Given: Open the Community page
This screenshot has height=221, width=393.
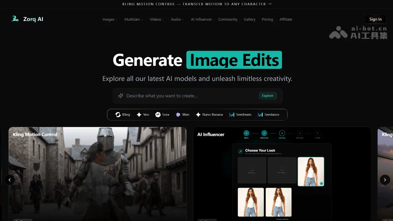Looking at the screenshot, I should (x=228, y=19).
